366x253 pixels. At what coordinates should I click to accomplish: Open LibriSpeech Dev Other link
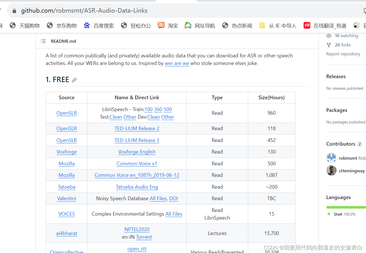click(x=168, y=117)
